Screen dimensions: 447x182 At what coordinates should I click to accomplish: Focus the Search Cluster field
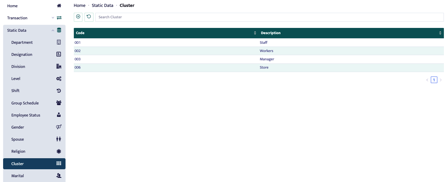(x=269, y=17)
